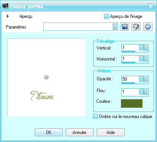Enable the Aperçu de l'image checkbox

106,16
